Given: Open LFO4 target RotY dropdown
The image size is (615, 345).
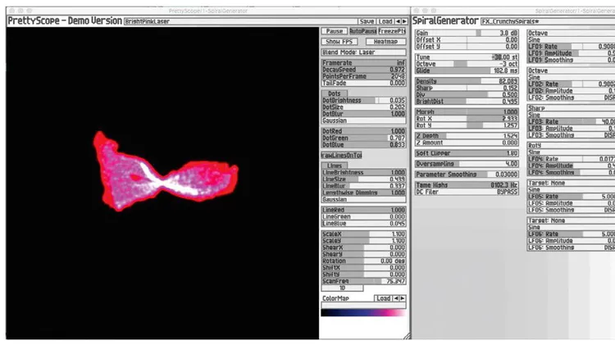Looking at the screenshot, I should (x=571, y=146).
